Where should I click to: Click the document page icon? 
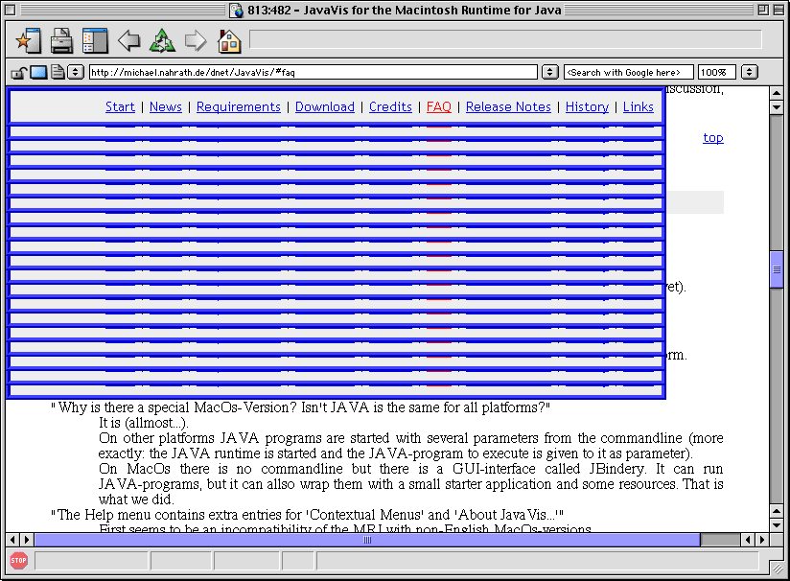click(58, 72)
